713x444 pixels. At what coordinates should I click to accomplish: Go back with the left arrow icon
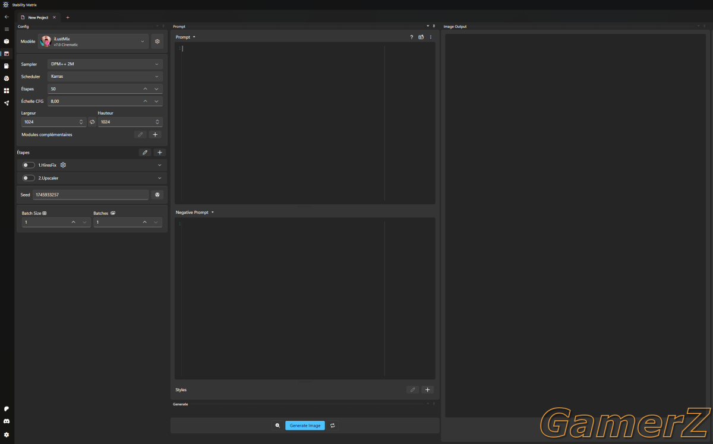tap(7, 17)
